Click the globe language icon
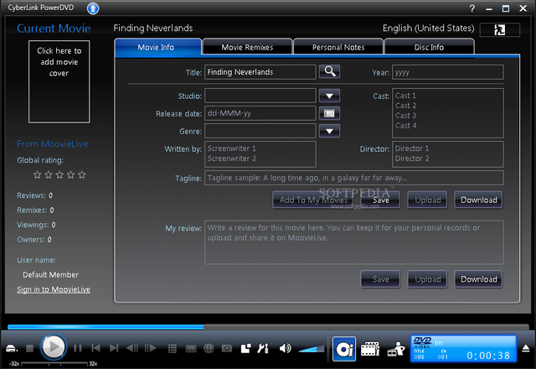Screen dimensions: 536x369 pos(209,349)
